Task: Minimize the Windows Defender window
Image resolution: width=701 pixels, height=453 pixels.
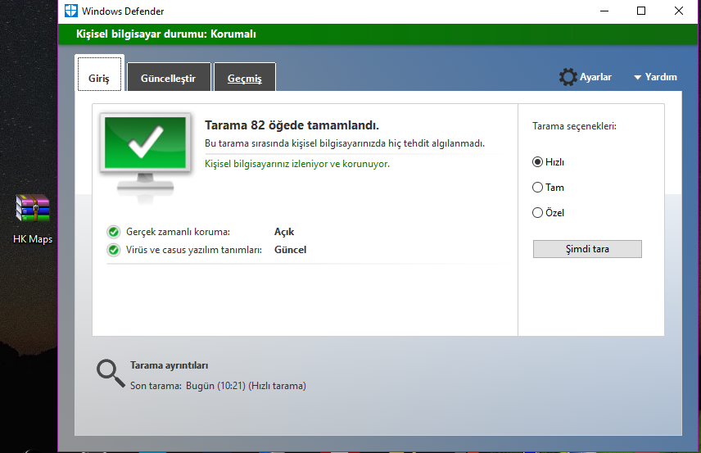Action: 604,11
